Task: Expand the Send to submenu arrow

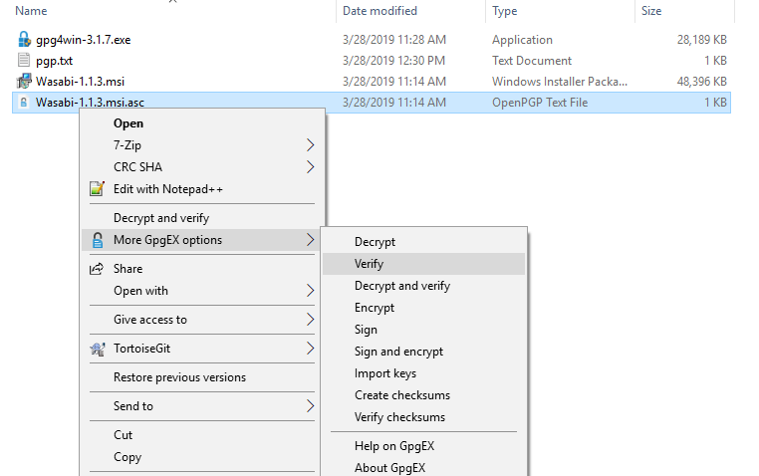Action: coord(310,406)
